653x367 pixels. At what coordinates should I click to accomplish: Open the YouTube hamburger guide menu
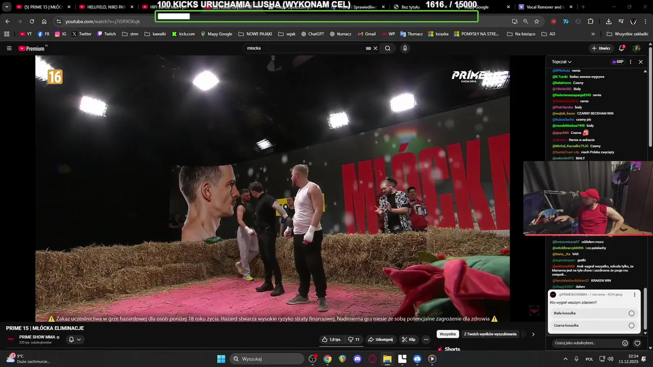click(9, 48)
